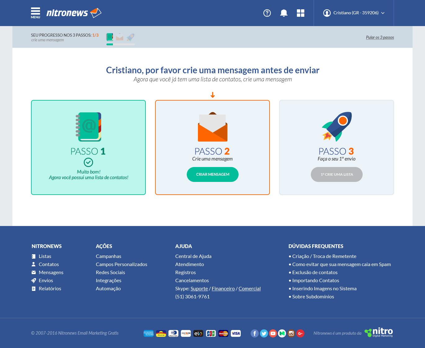Screen dimensions: 425x348
Task: Go to Campos Personalizados
Action: tap(122, 264)
